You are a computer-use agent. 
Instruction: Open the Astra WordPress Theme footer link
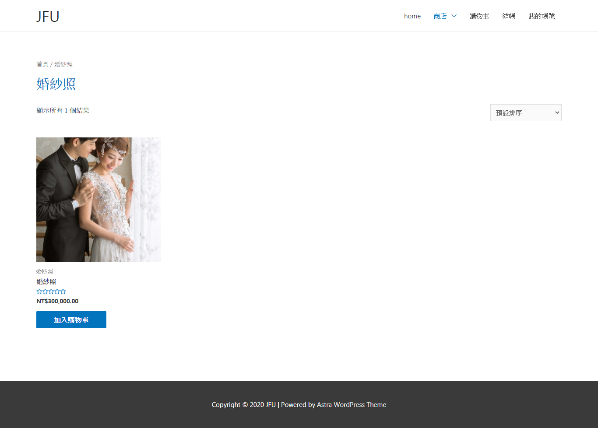tap(351, 405)
